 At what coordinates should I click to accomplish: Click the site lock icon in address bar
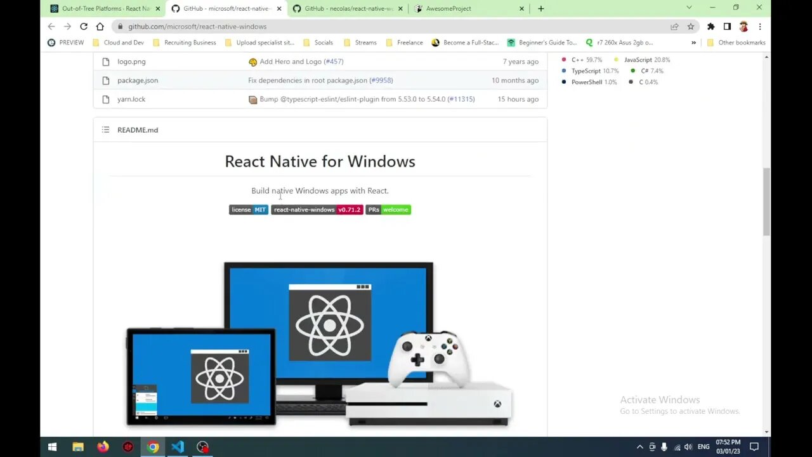(120, 27)
